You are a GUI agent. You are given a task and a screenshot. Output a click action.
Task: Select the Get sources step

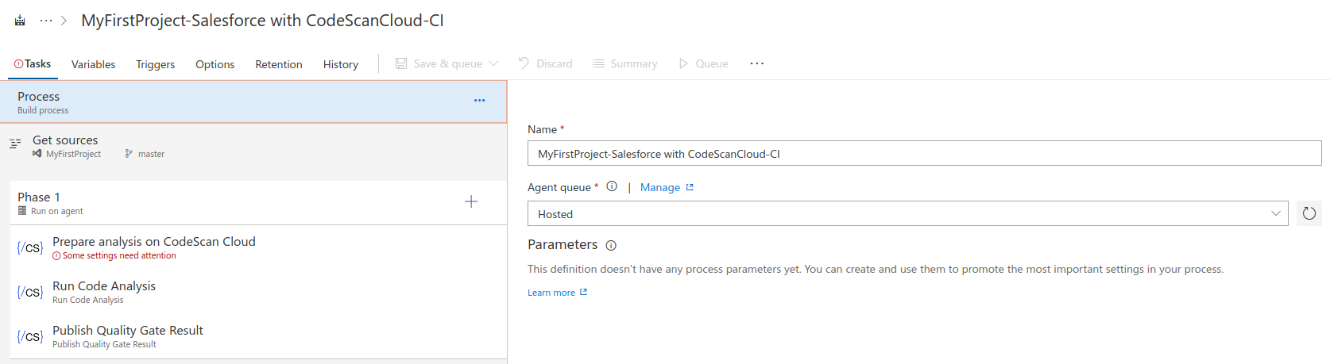pos(65,146)
